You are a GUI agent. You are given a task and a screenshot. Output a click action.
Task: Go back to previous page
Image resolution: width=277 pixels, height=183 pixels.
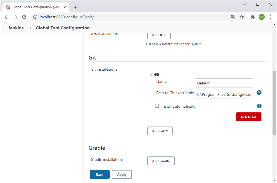(6, 17)
